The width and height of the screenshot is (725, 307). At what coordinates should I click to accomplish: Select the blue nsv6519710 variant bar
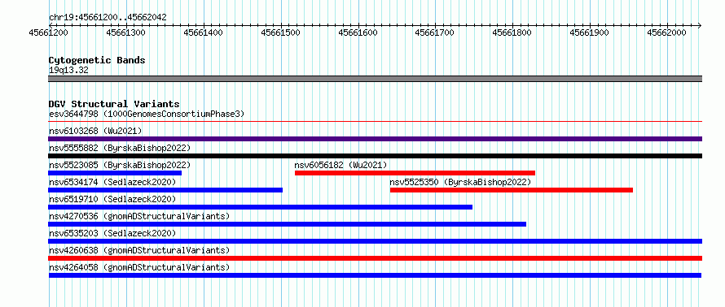coord(261,207)
